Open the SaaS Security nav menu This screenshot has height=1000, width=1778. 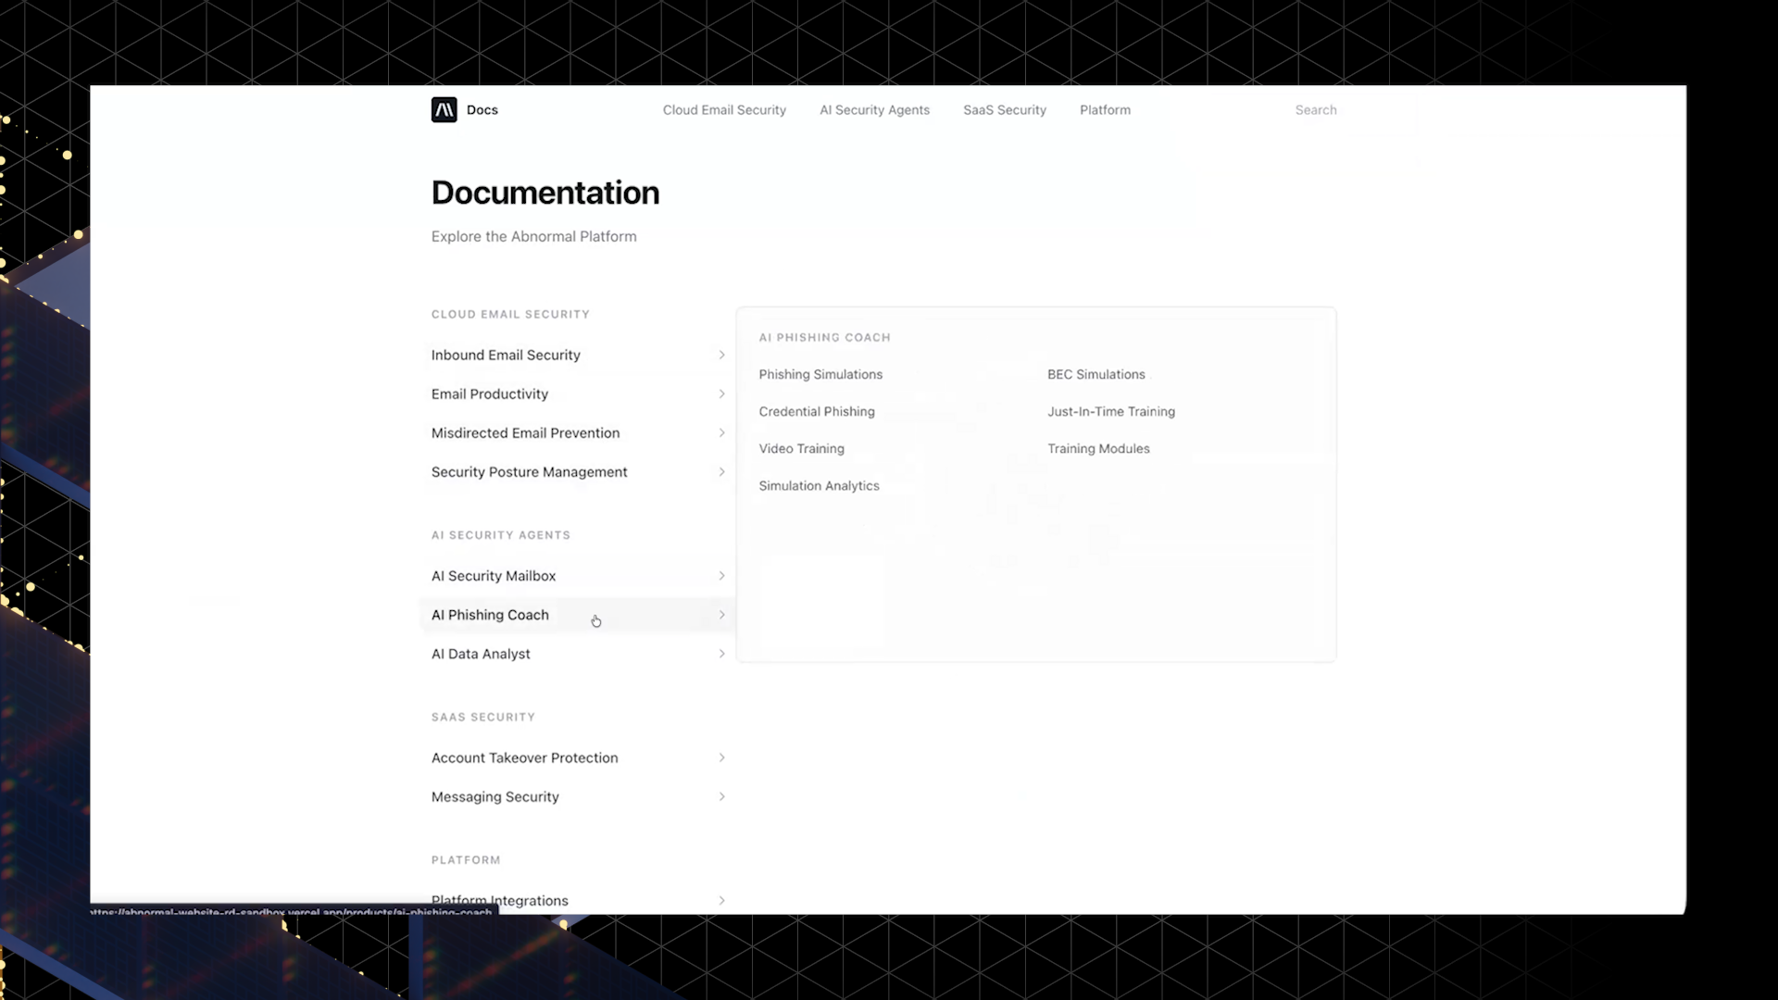pos(1005,110)
